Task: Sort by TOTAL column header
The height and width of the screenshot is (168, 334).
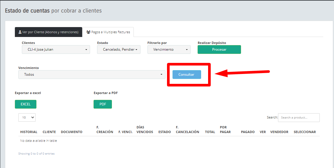Action: coord(210,132)
